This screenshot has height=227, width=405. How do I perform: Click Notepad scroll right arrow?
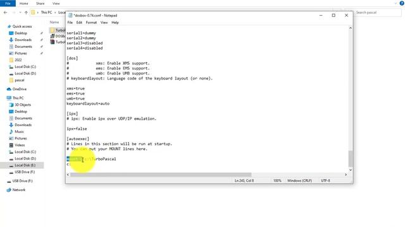click(346, 175)
